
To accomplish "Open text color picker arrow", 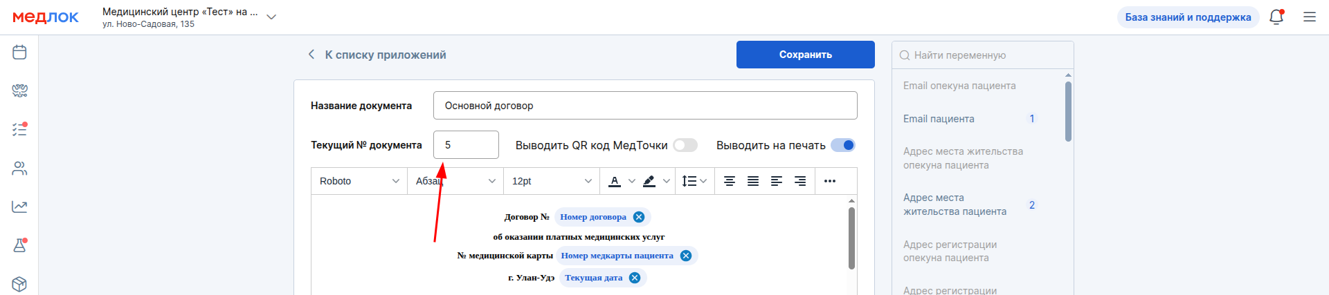I will [x=631, y=181].
